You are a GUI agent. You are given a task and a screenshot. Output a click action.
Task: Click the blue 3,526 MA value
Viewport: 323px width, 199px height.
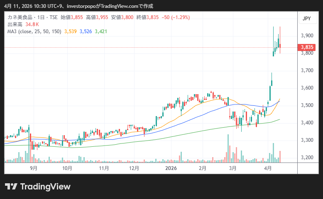click(86, 31)
